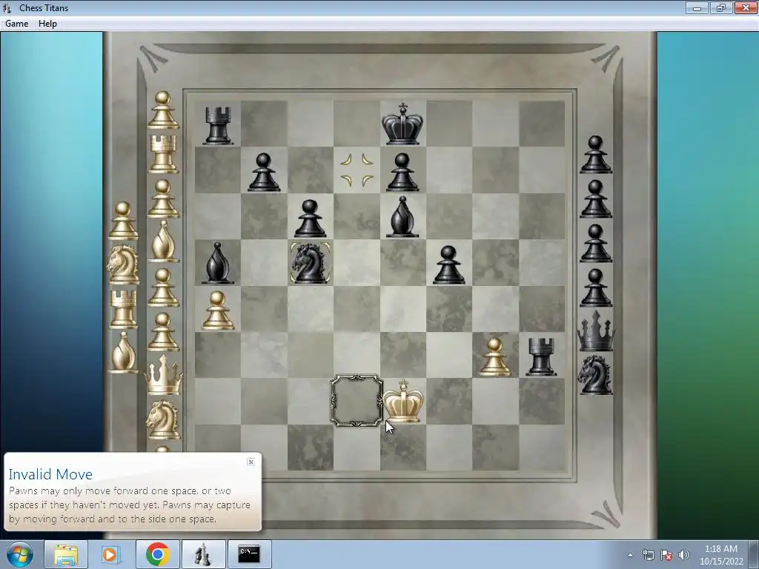This screenshot has width=759, height=569.
Task: Open the Help menu
Action: (x=47, y=23)
